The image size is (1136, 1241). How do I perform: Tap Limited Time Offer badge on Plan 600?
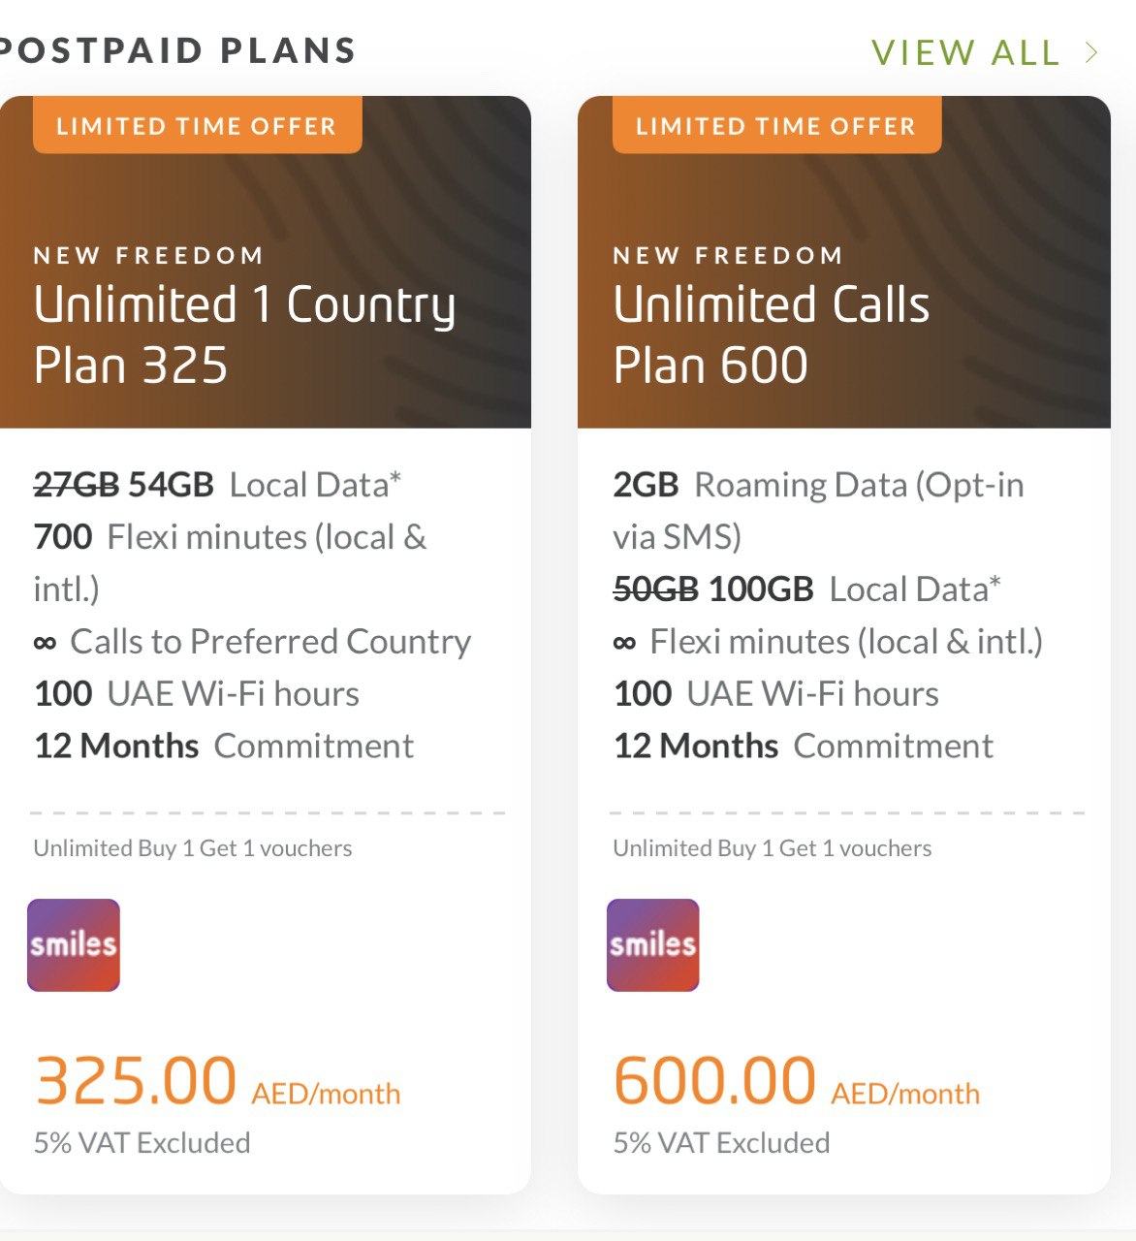(x=776, y=126)
